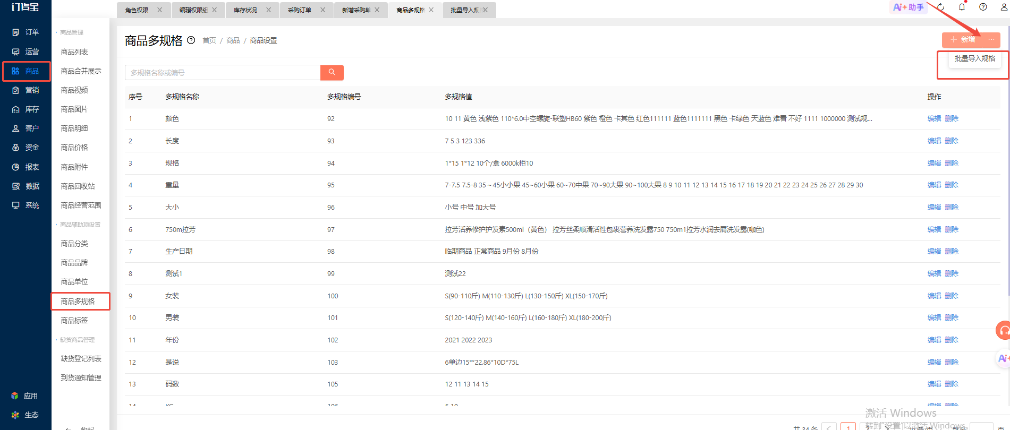Viewport: 1010px width, 430px height.
Task: Open the 库存 module in the left sidebar
Action: [26, 109]
